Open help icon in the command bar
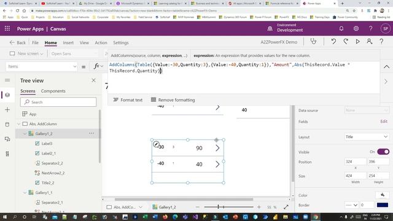This screenshot has width=393, height=221. point(381,41)
